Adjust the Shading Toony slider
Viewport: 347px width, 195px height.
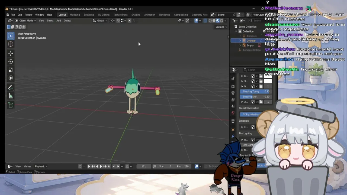coord(256,92)
